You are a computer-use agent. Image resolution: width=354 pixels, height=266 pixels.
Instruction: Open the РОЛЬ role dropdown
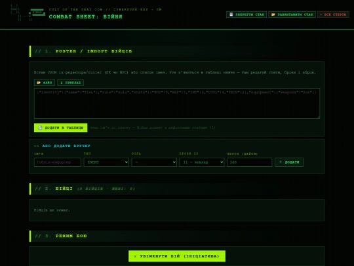click(x=154, y=162)
